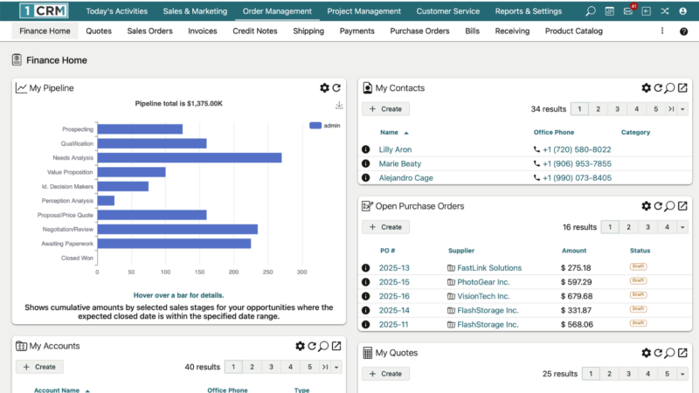Switch to the Invoices tab
The image size is (699, 393).
click(203, 31)
